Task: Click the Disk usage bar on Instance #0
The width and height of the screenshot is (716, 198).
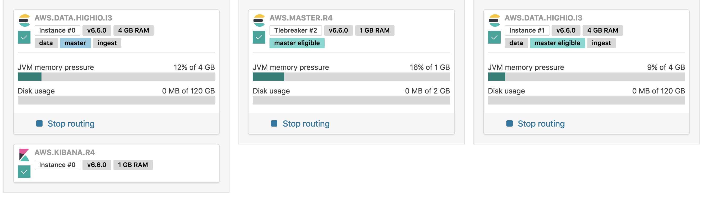Action: (116, 100)
